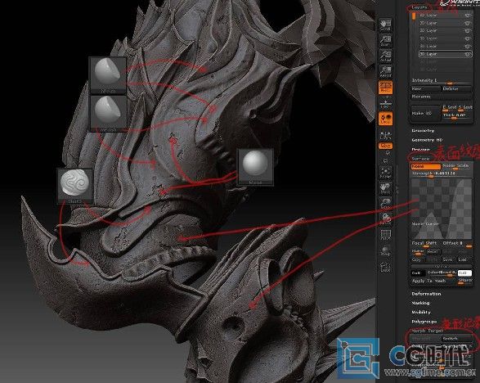Toggle the Transp transparency sphere icon
The height and width of the screenshot is (383, 480).
[385, 250]
